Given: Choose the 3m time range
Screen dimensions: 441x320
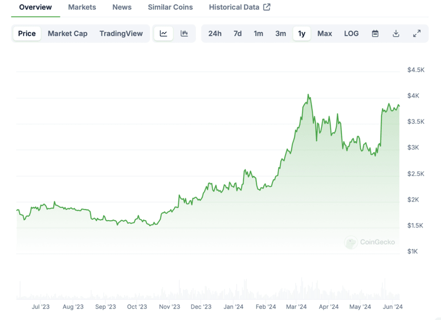Looking at the screenshot, I should pos(280,33).
